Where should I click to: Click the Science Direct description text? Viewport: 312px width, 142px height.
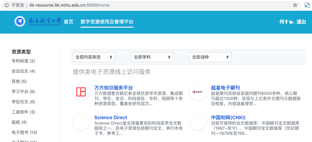click(139, 128)
